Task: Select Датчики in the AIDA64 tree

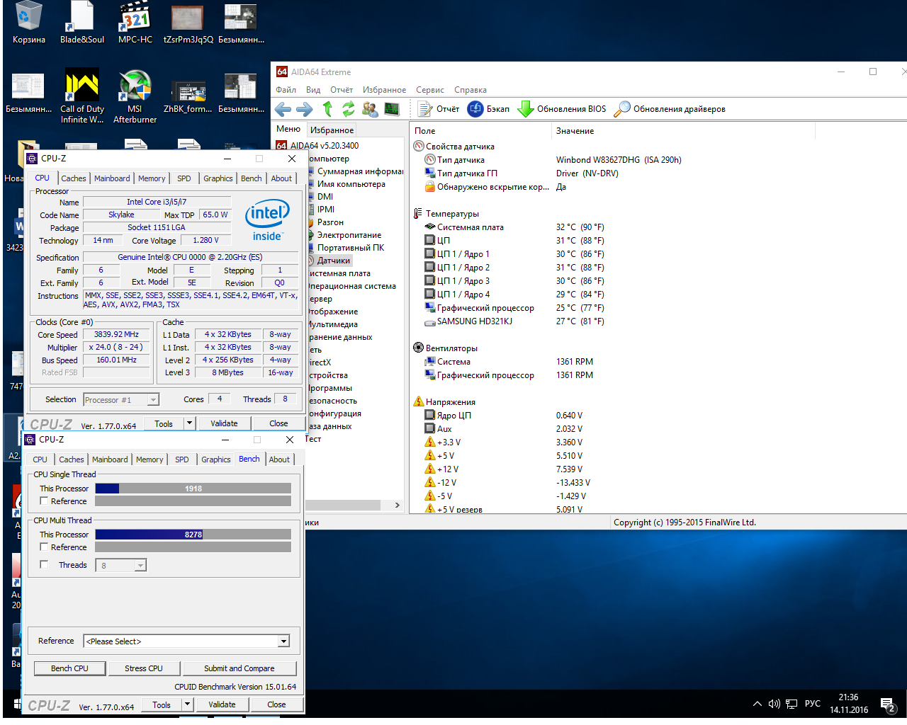Action: (333, 261)
